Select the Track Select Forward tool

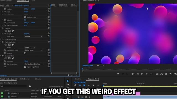pos(68,84)
